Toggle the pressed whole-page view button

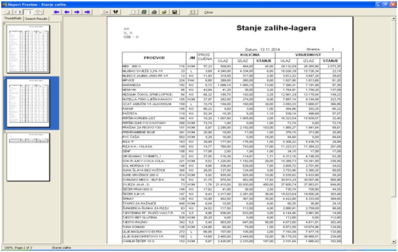pos(29,12)
